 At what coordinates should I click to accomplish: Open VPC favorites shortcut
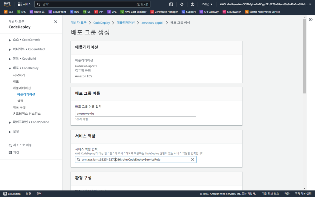click(112, 12)
